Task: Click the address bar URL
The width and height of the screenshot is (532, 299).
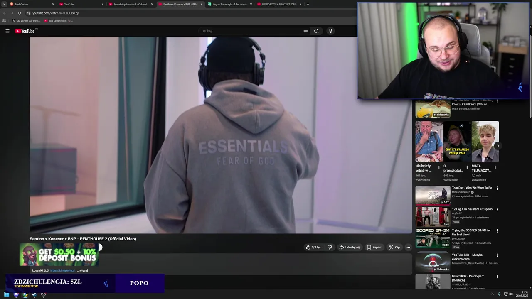Action: tap(56, 13)
